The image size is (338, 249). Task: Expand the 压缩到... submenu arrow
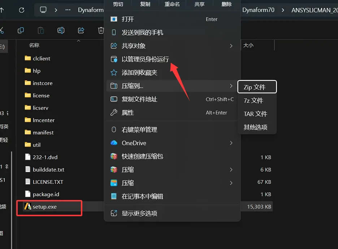[x=231, y=86]
